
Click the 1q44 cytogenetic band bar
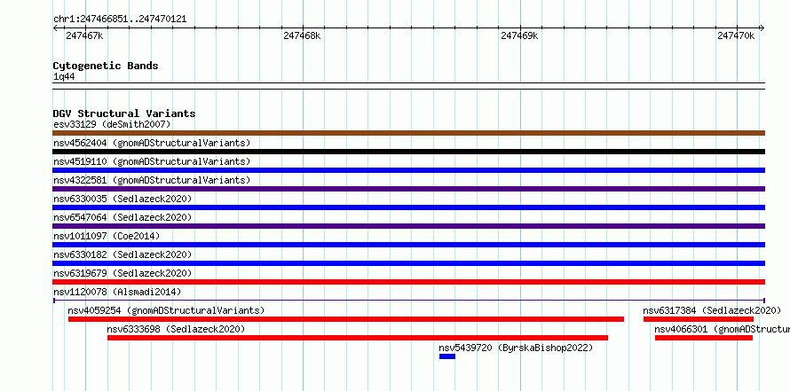point(408,86)
